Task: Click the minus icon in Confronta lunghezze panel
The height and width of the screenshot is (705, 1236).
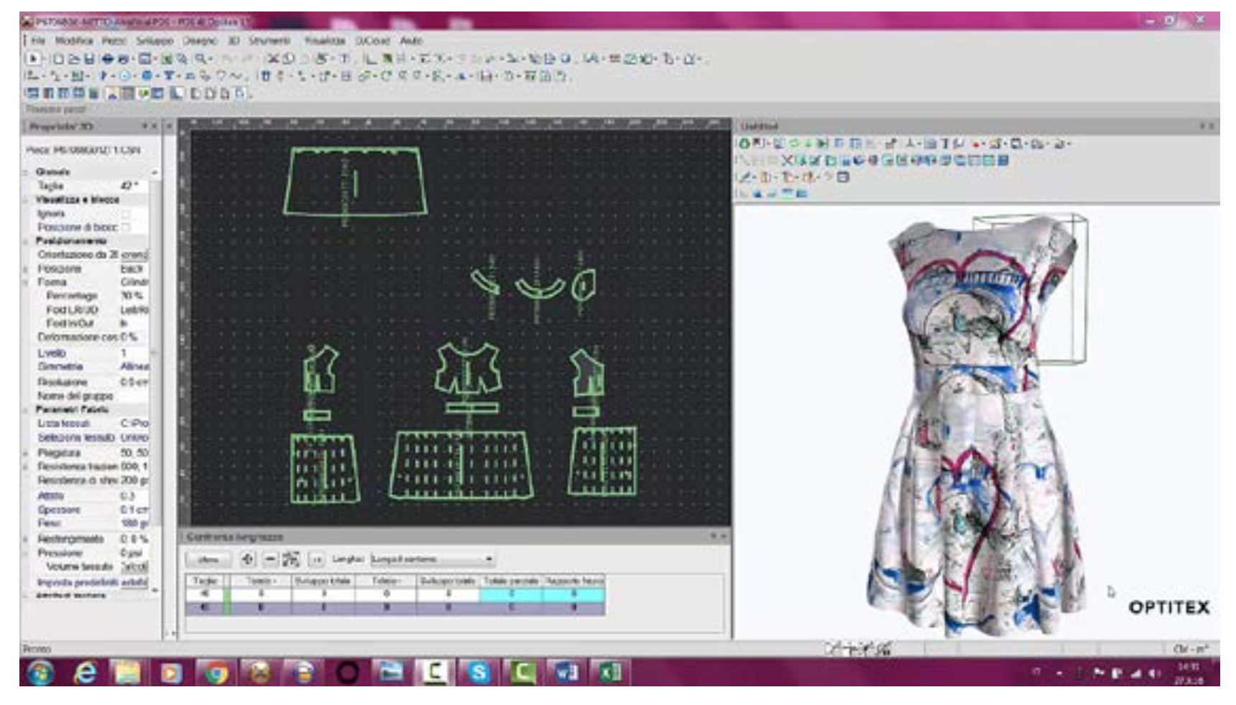Action: pyautogui.click(x=270, y=559)
